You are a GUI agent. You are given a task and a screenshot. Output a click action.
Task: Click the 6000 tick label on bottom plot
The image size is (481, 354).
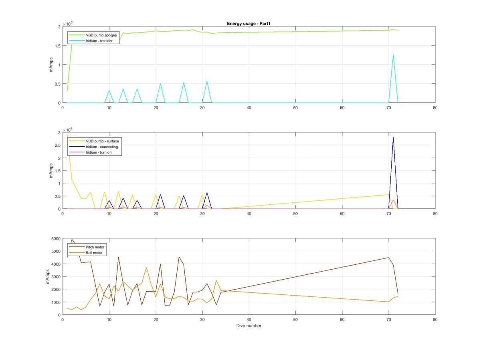click(x=55, y=239)
